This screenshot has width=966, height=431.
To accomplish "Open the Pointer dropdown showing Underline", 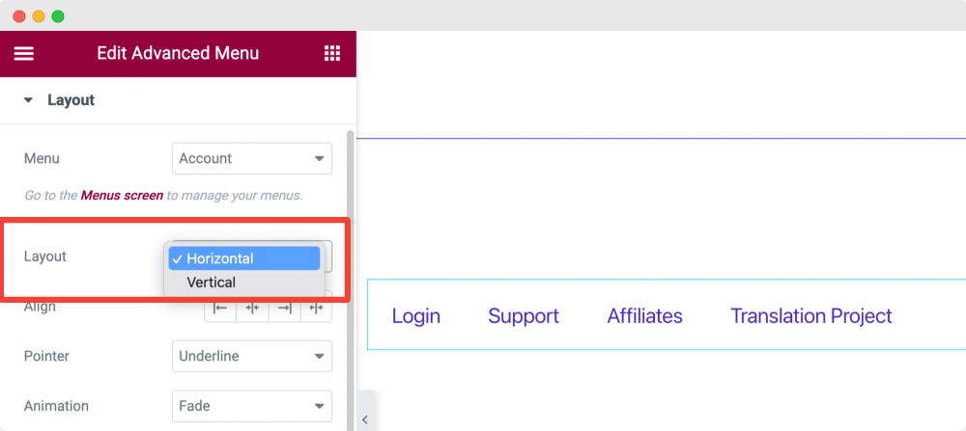I will pyautogui.click(x=252, y=356).
